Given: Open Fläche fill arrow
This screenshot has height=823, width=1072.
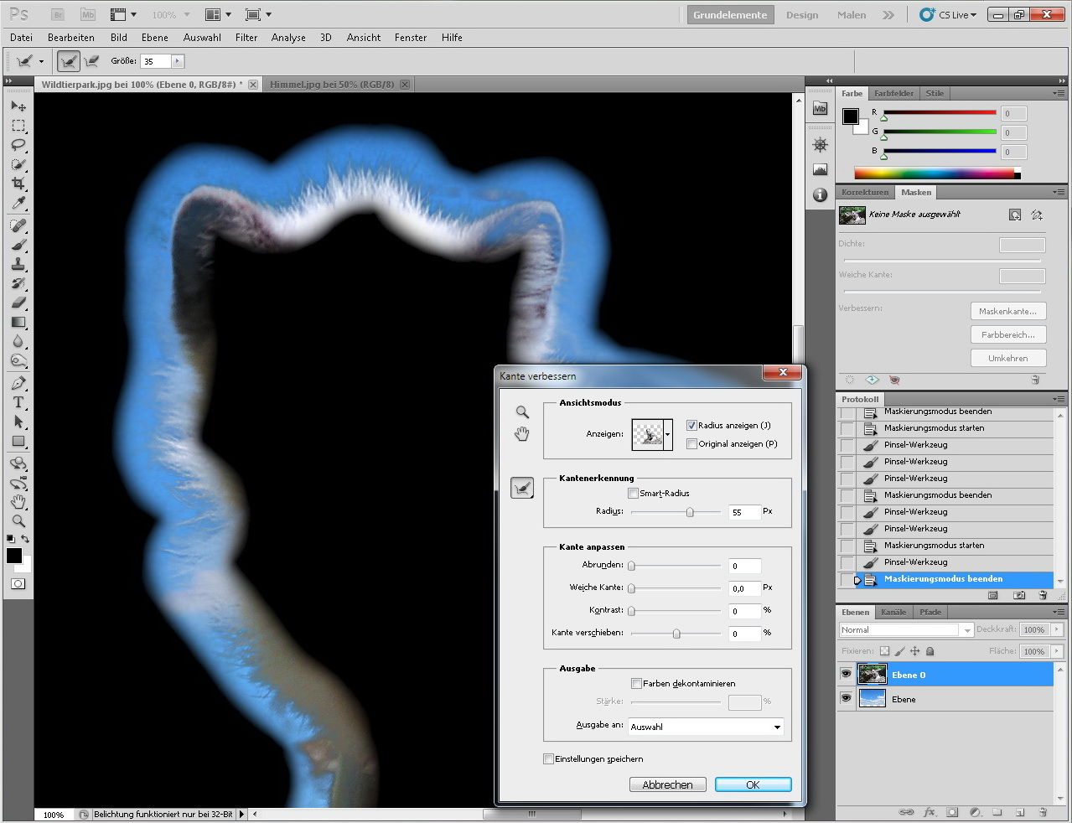Looking at the screenshot, I should 1056,651.
